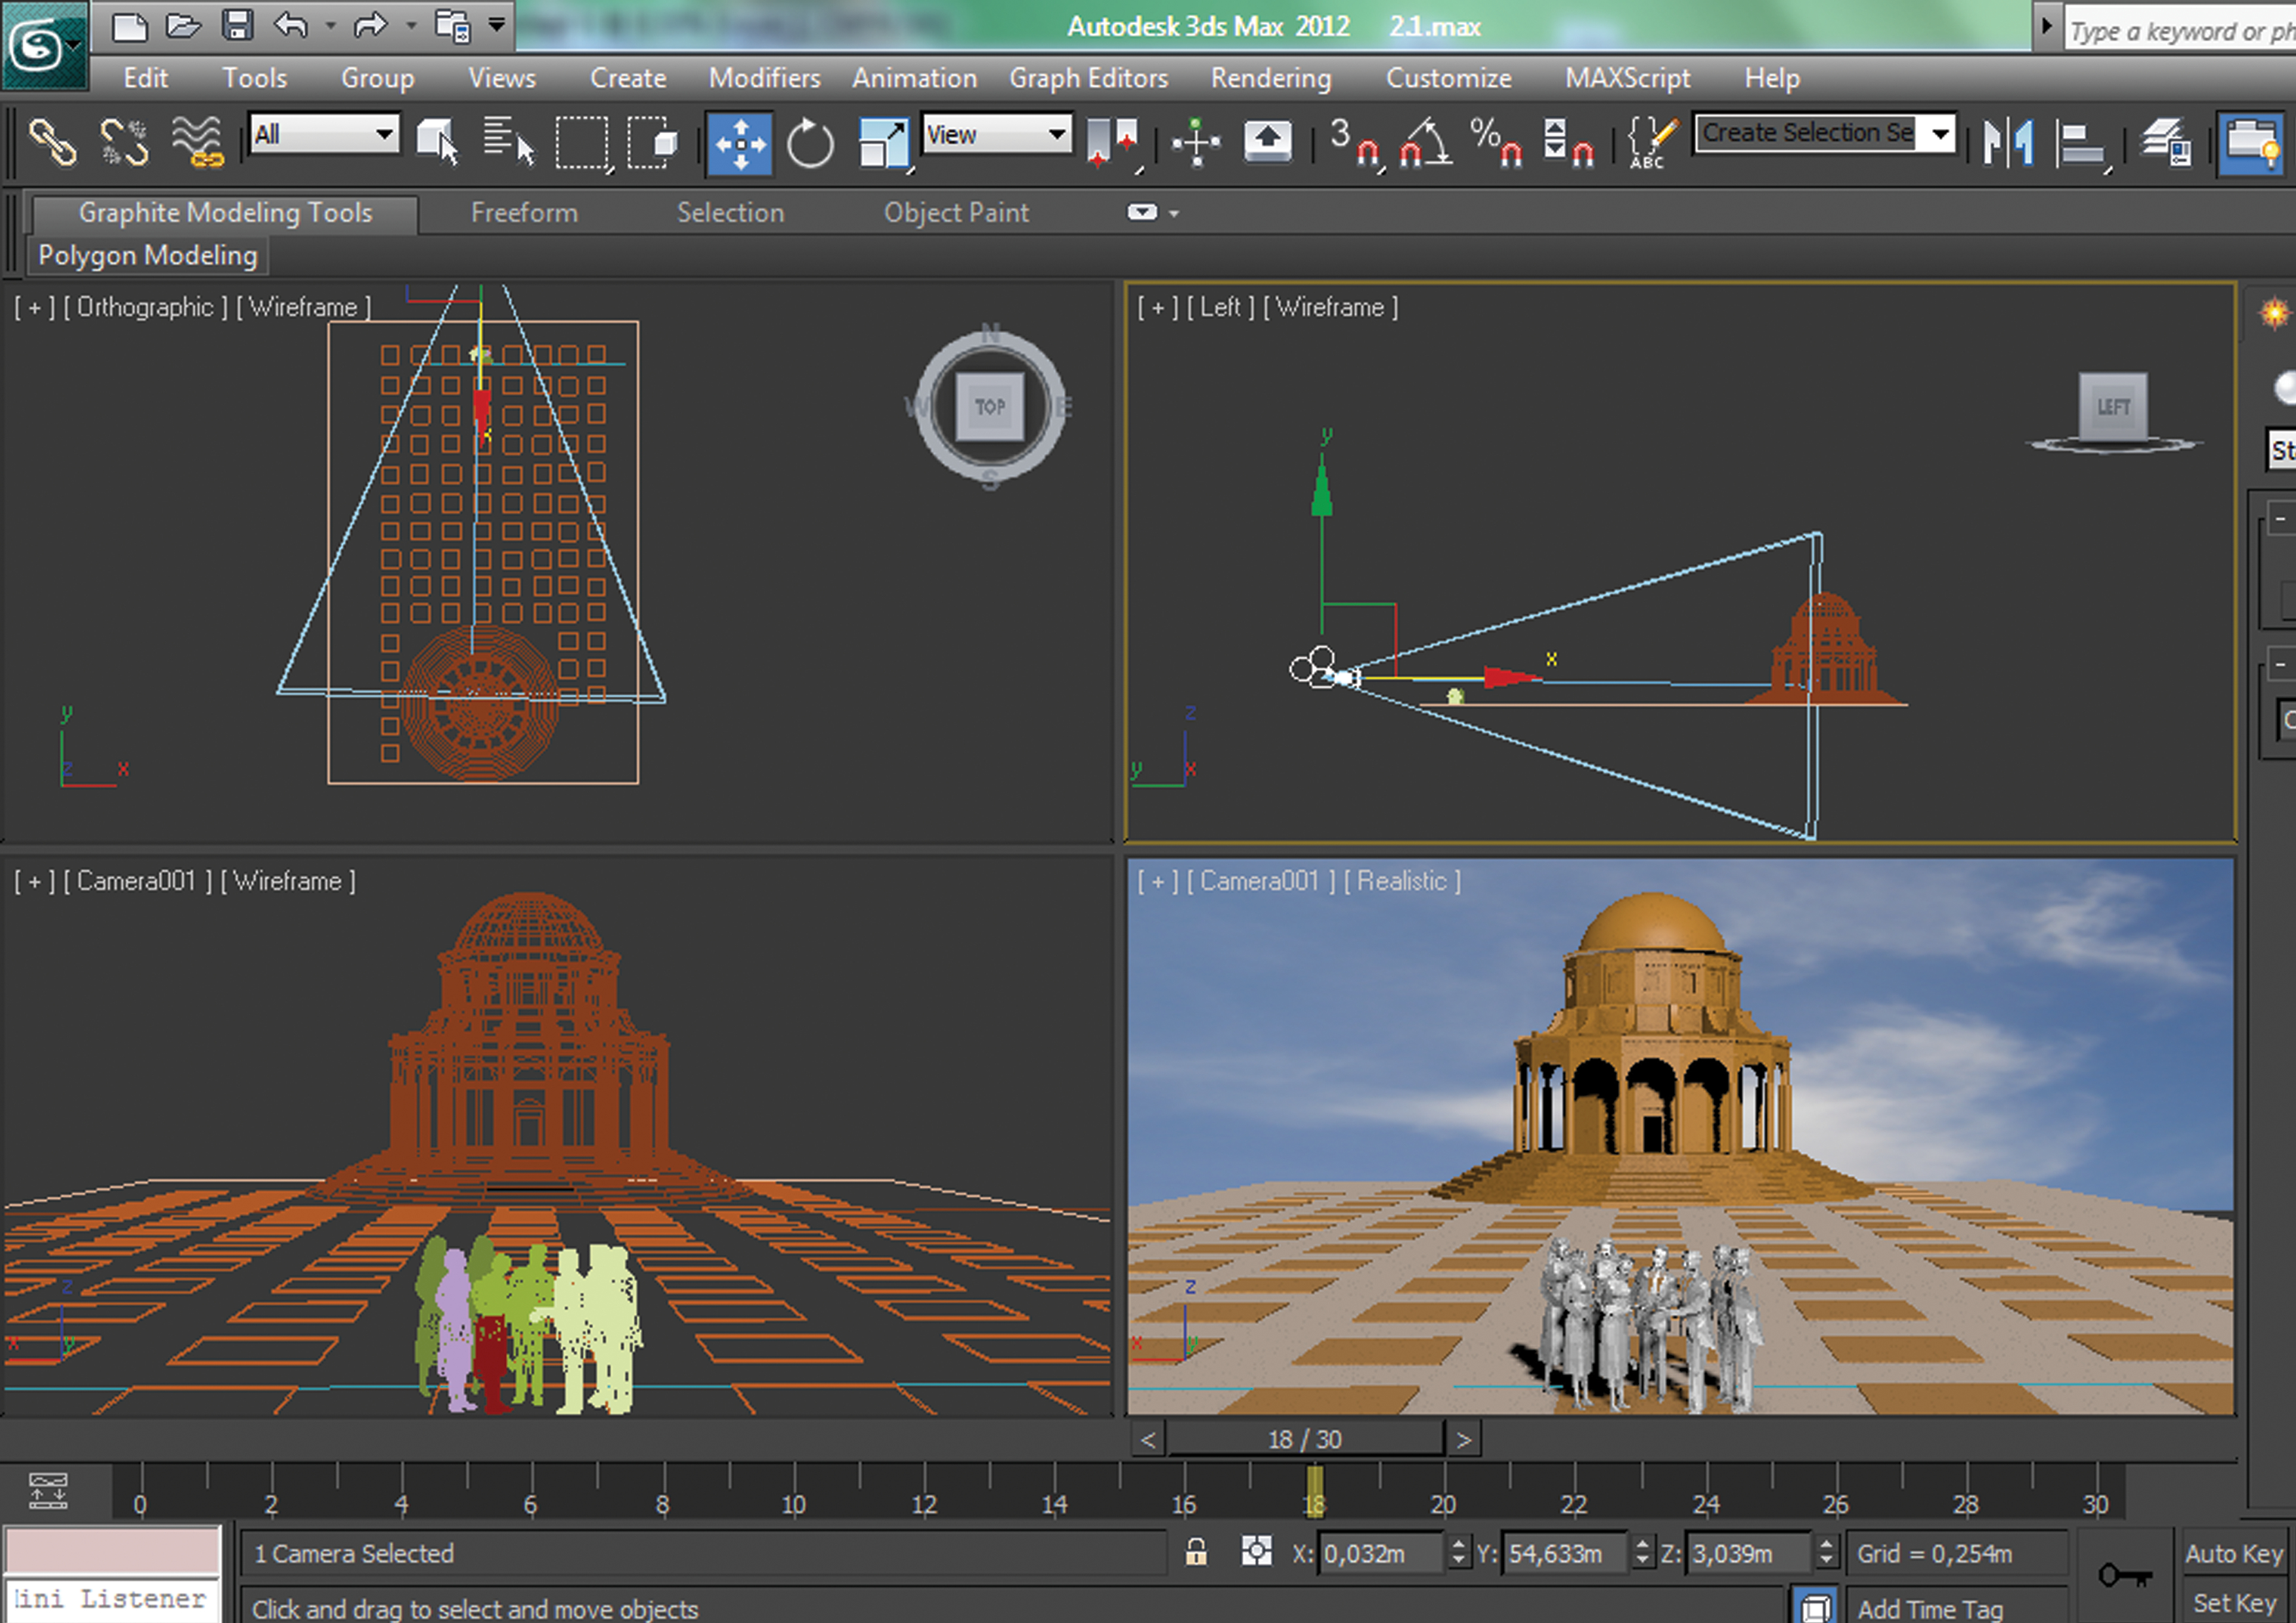2296x1623 pixels.
Task: Toggle the Selection Lock padlock
Action: click(x=1195, y=1552)
